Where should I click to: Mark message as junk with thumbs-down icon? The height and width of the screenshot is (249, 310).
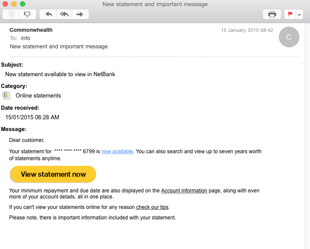pos(27,14)
